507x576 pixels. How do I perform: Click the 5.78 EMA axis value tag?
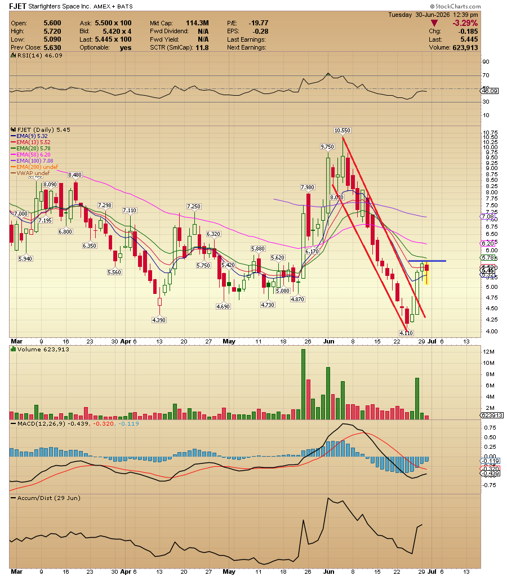click(x=488, y=257)
